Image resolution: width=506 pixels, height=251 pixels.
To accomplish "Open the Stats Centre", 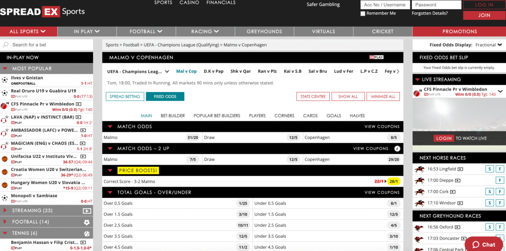I will [x=313, y=97].
